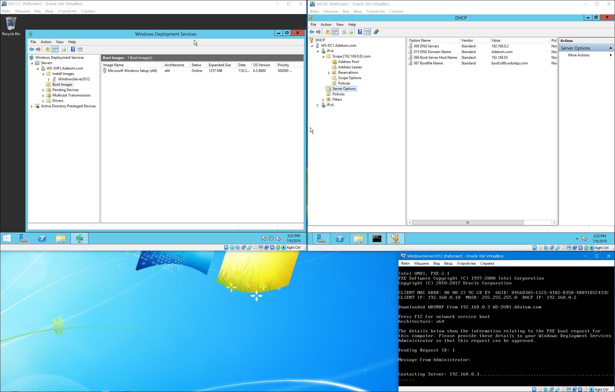Collapse Server Options header in Actions pane
The height and width of the screenshot is (392, 615).
(611, 48)
